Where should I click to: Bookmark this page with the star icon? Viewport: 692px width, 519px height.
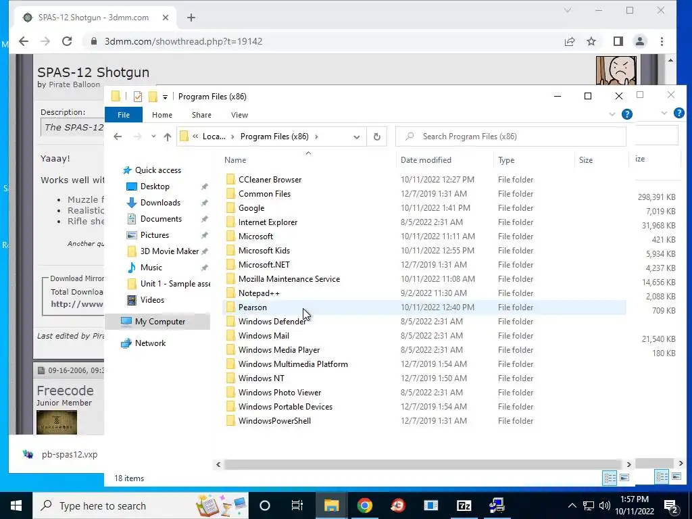(591, 41)
